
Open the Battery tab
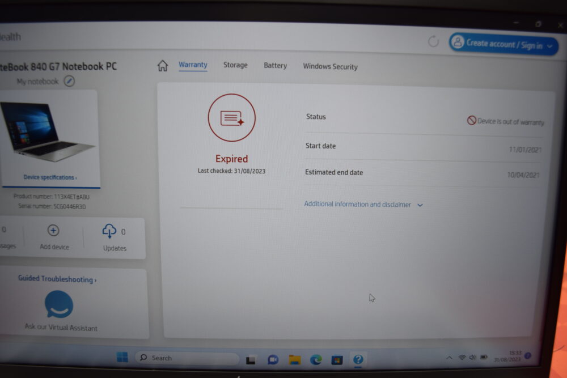(x=275, y=65)
